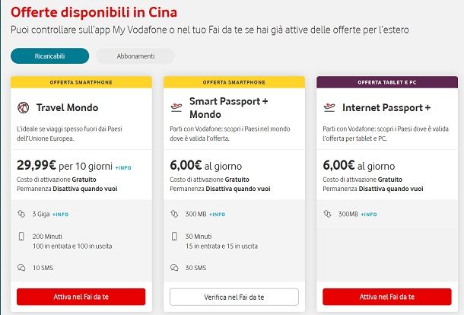The width and height of the screenshot is (464, 315).
Task: Click the 3 Giga data icon
Action: coord(21,215)
